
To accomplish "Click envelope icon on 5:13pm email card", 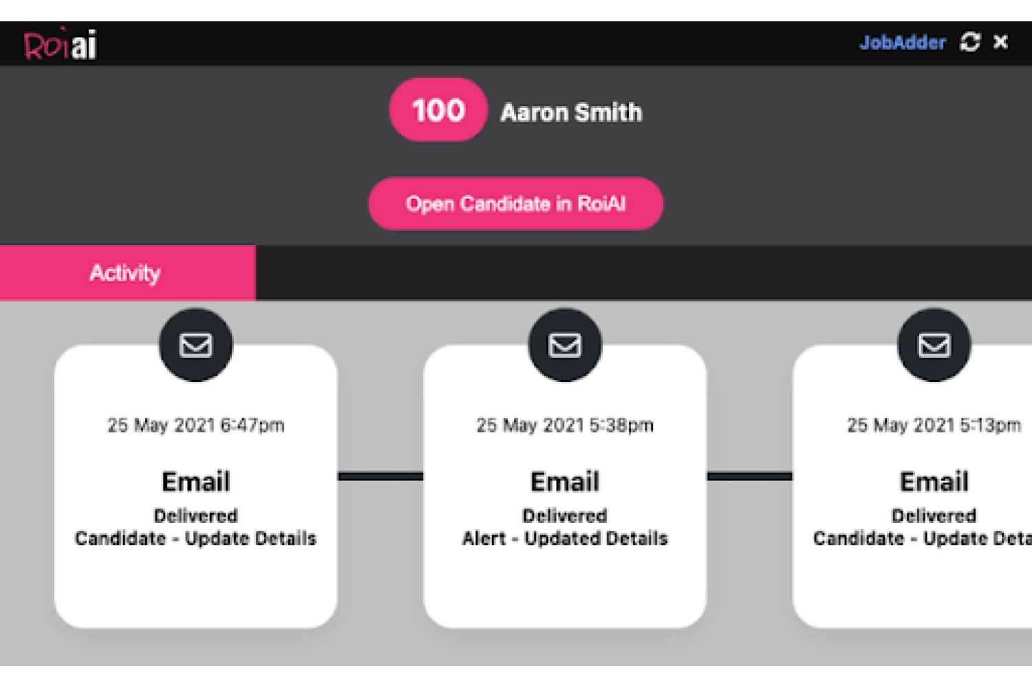I will tap(934, 345).
